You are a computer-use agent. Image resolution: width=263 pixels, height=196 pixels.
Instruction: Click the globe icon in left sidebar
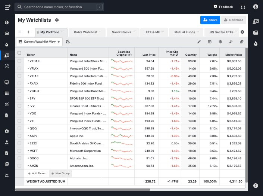pos(7,22)
